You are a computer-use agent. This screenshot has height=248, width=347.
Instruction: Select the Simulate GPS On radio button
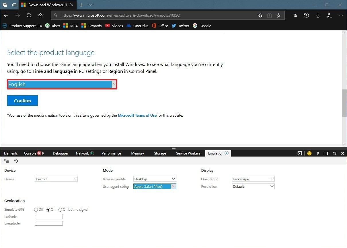coord(48,210)
